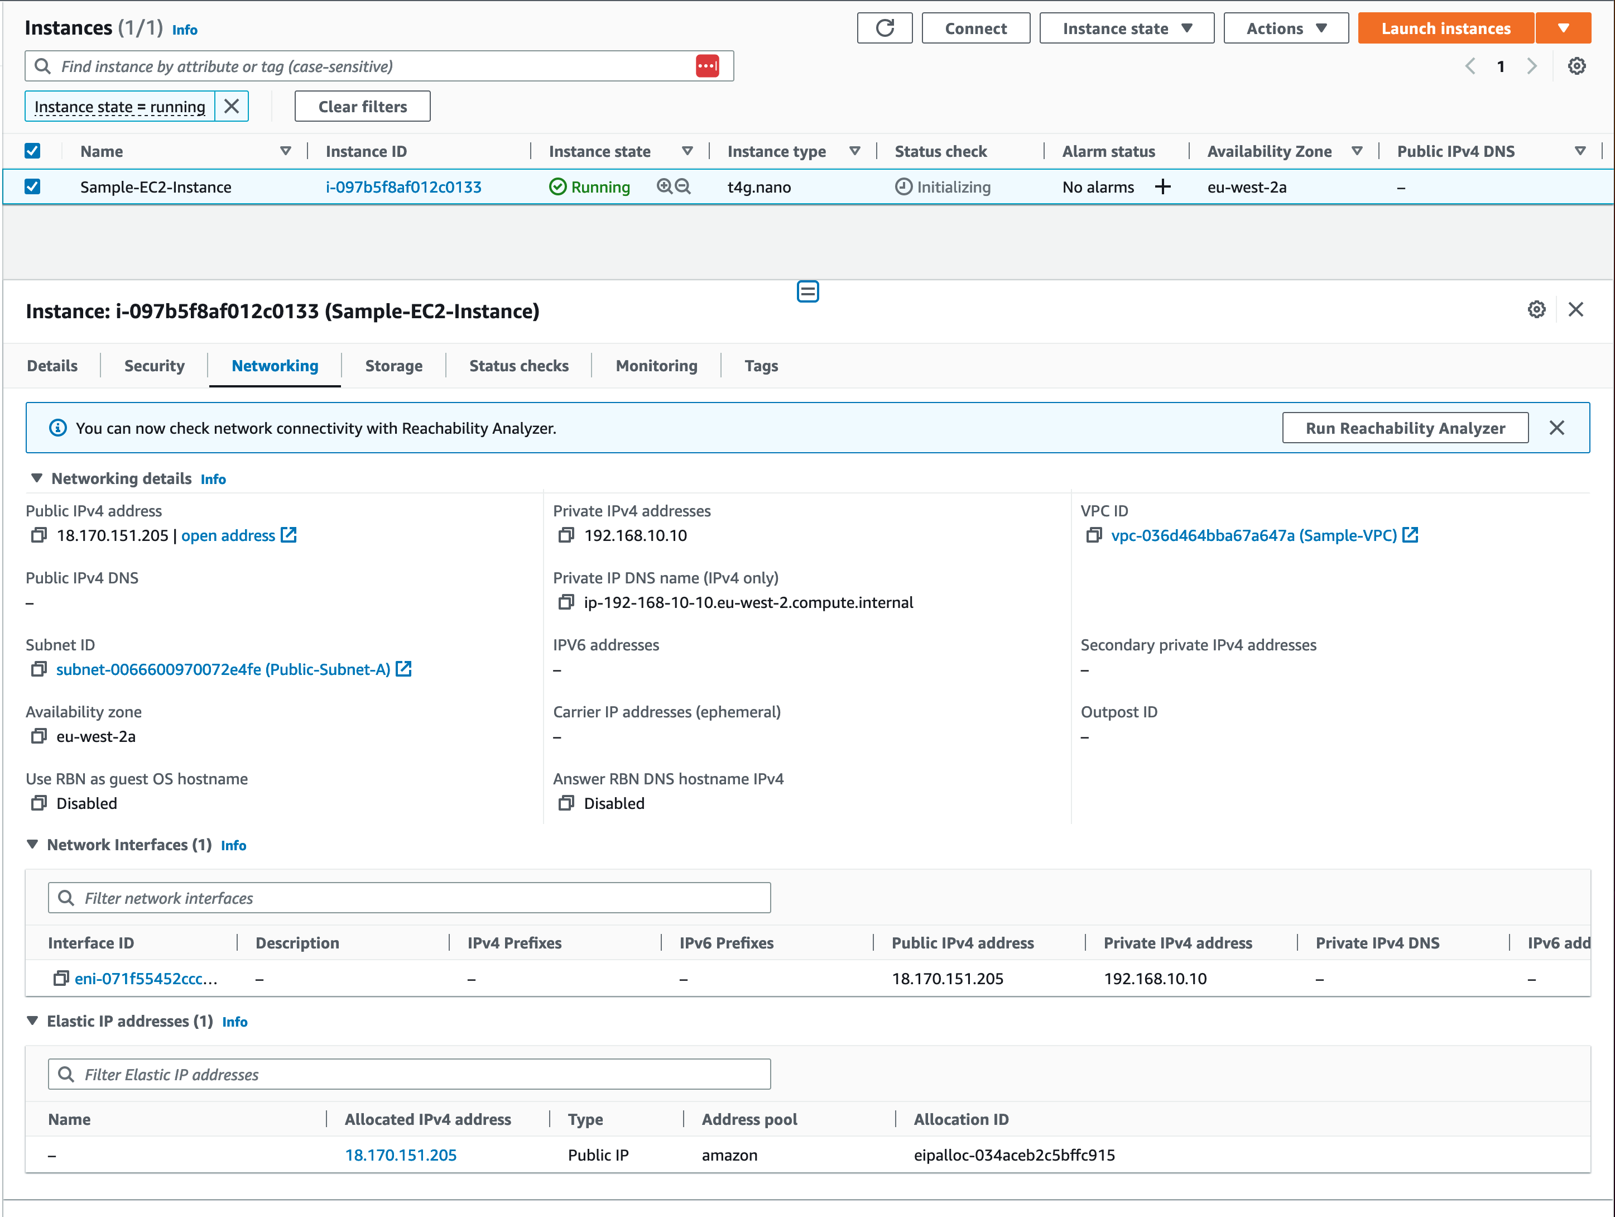Open the Security tab
Viewport: 1615px width, 1217px height.
(153, 365)
